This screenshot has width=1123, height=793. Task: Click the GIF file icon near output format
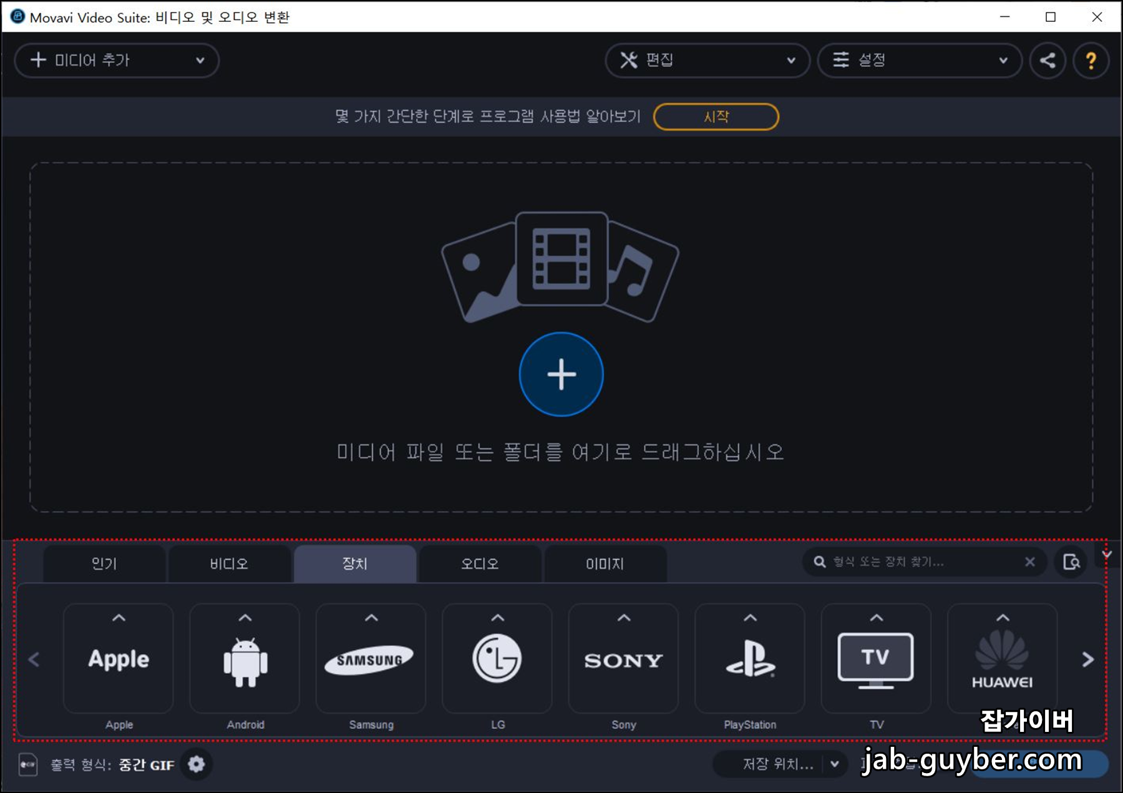[x=28, y=764]
